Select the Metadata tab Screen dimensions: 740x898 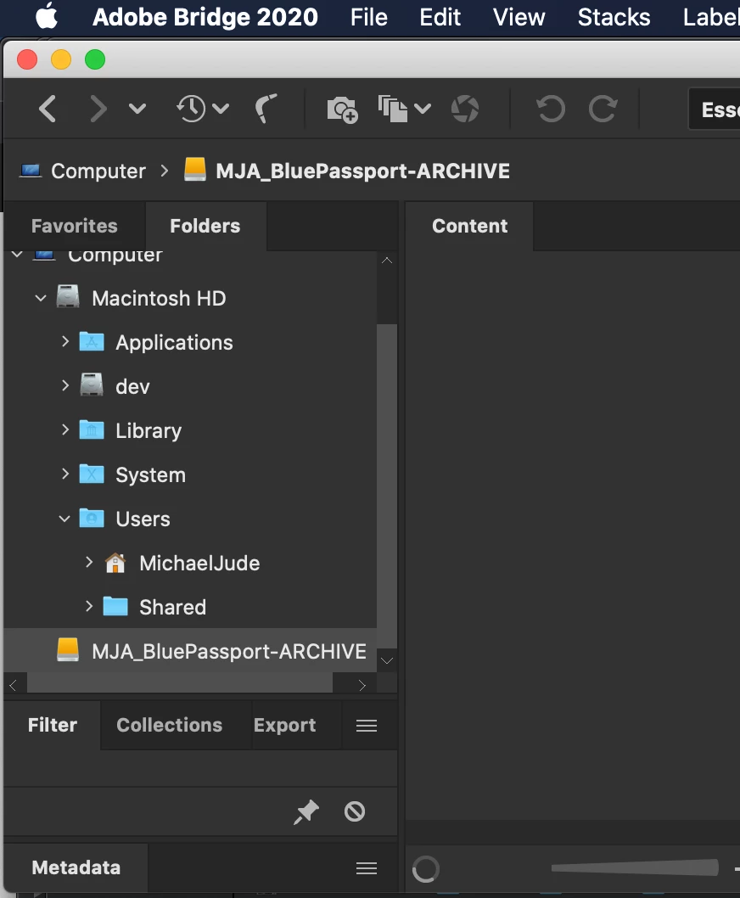tap(76, 867)
